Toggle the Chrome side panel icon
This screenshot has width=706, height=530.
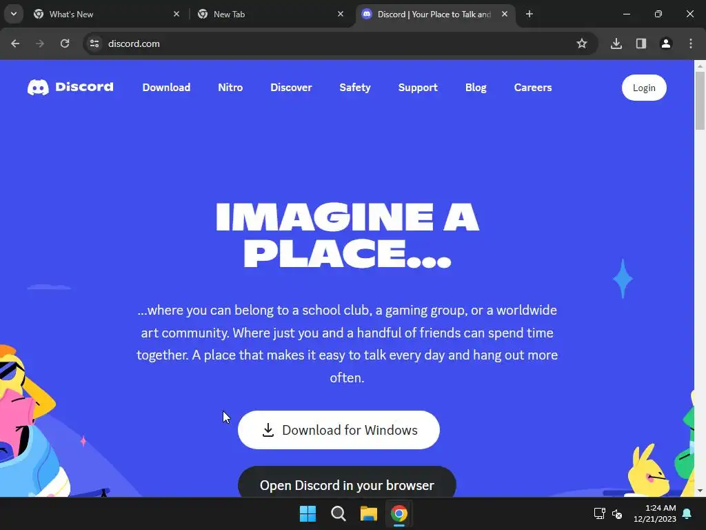[641, 43]
